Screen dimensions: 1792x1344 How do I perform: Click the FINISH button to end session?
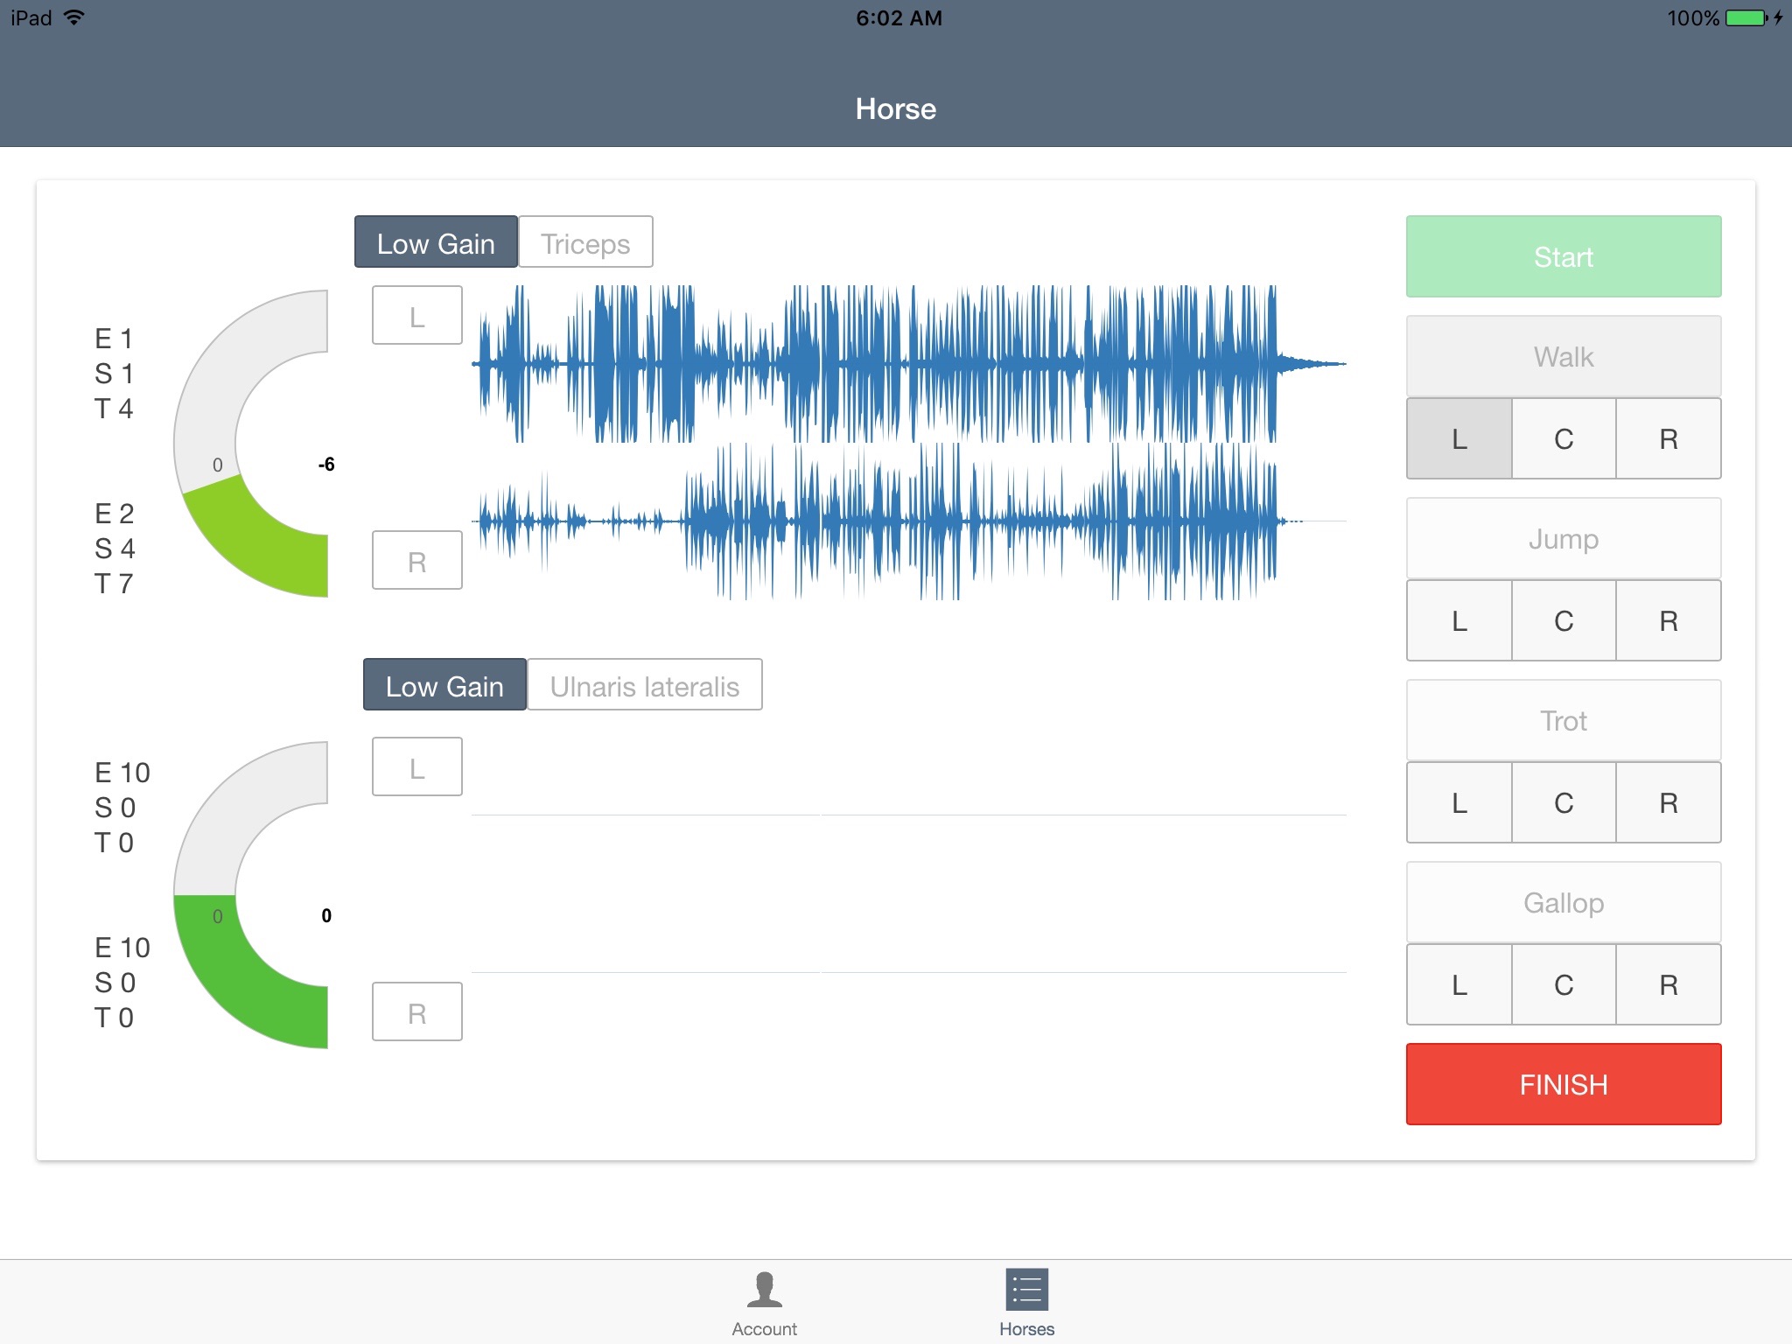click(1564, 1084)
